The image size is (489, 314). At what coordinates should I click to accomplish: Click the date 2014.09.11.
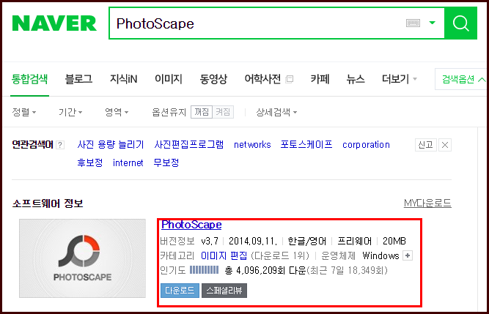click(253, 242)
